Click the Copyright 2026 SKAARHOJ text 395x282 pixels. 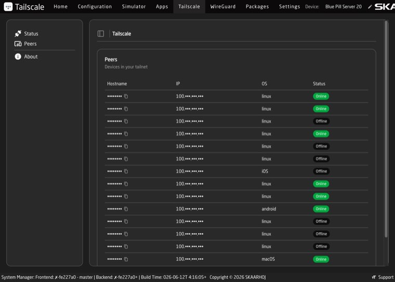238,277
